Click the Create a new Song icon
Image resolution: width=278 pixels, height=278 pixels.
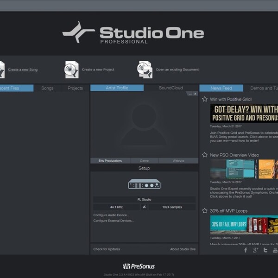point(2,69)
